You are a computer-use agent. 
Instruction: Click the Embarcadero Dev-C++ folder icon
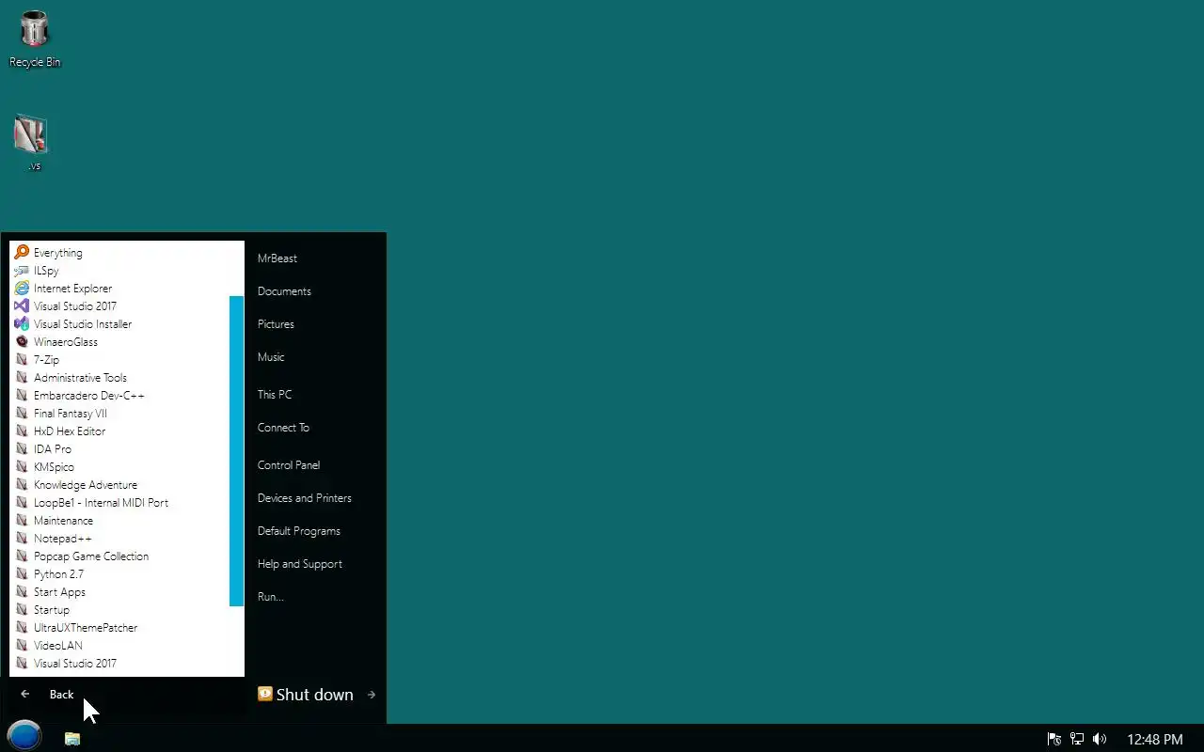(22, 395)
